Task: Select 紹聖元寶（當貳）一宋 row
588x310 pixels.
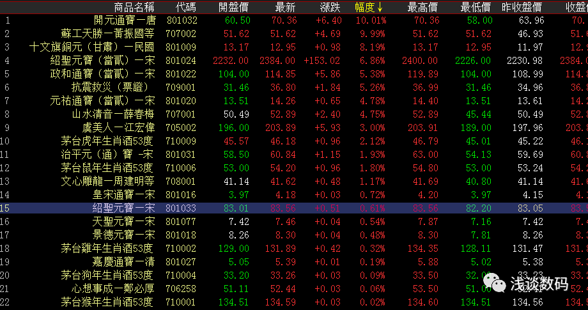Action: [x=294, y=61]
